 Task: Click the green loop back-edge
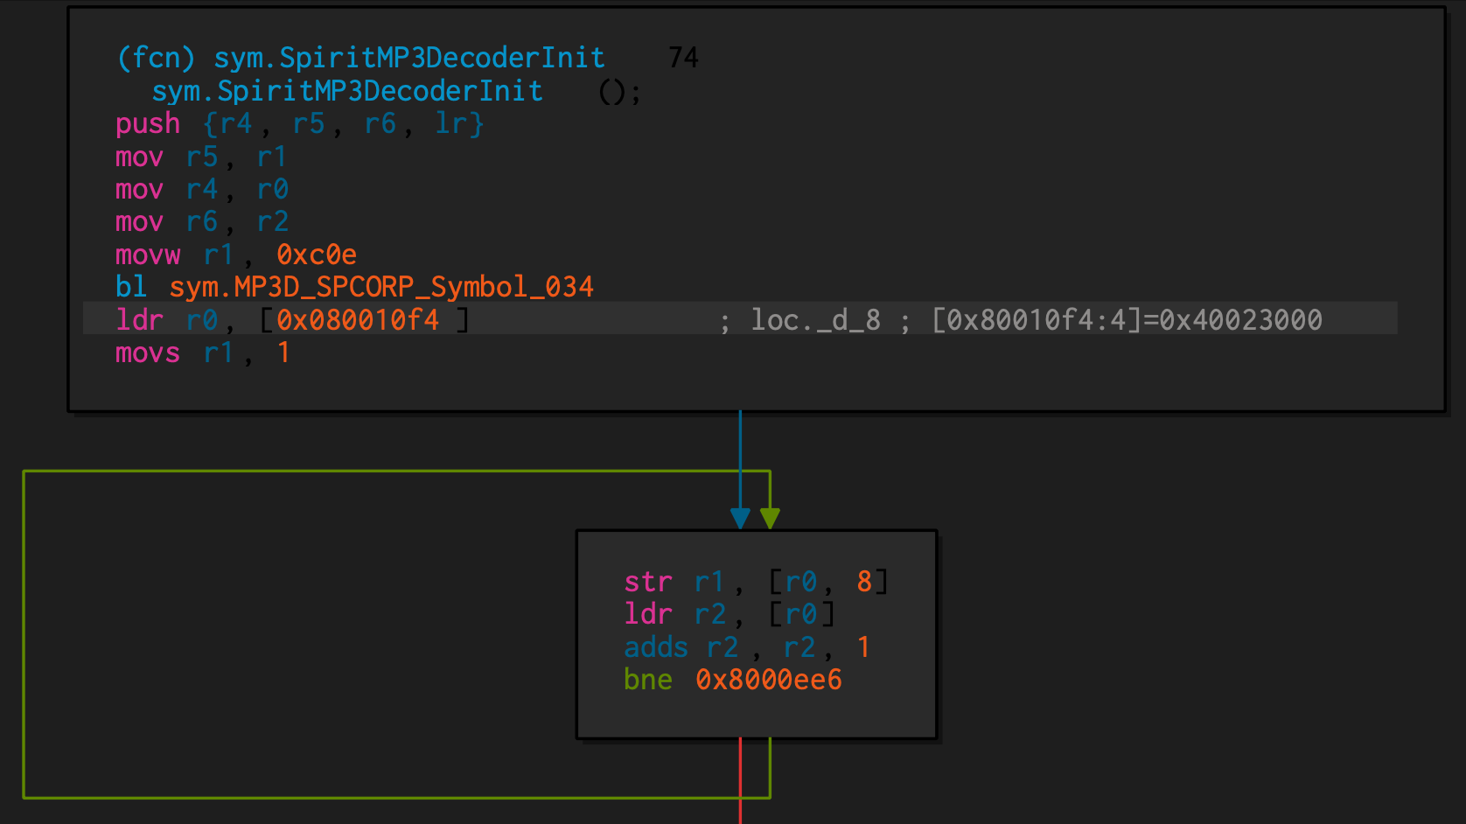pos(24,630)
